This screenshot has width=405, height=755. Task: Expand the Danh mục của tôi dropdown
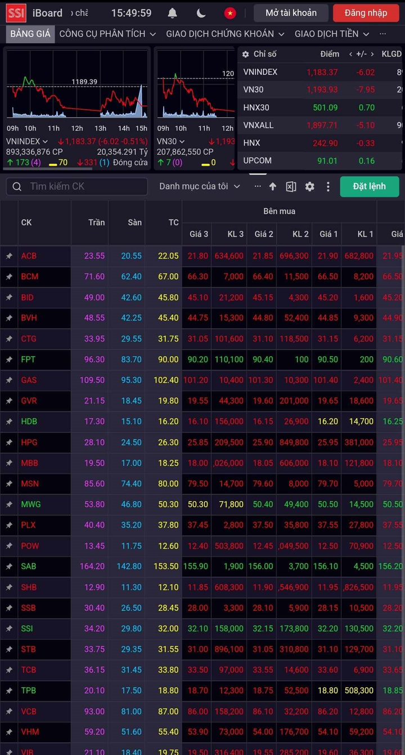click(x=200, y=186)
